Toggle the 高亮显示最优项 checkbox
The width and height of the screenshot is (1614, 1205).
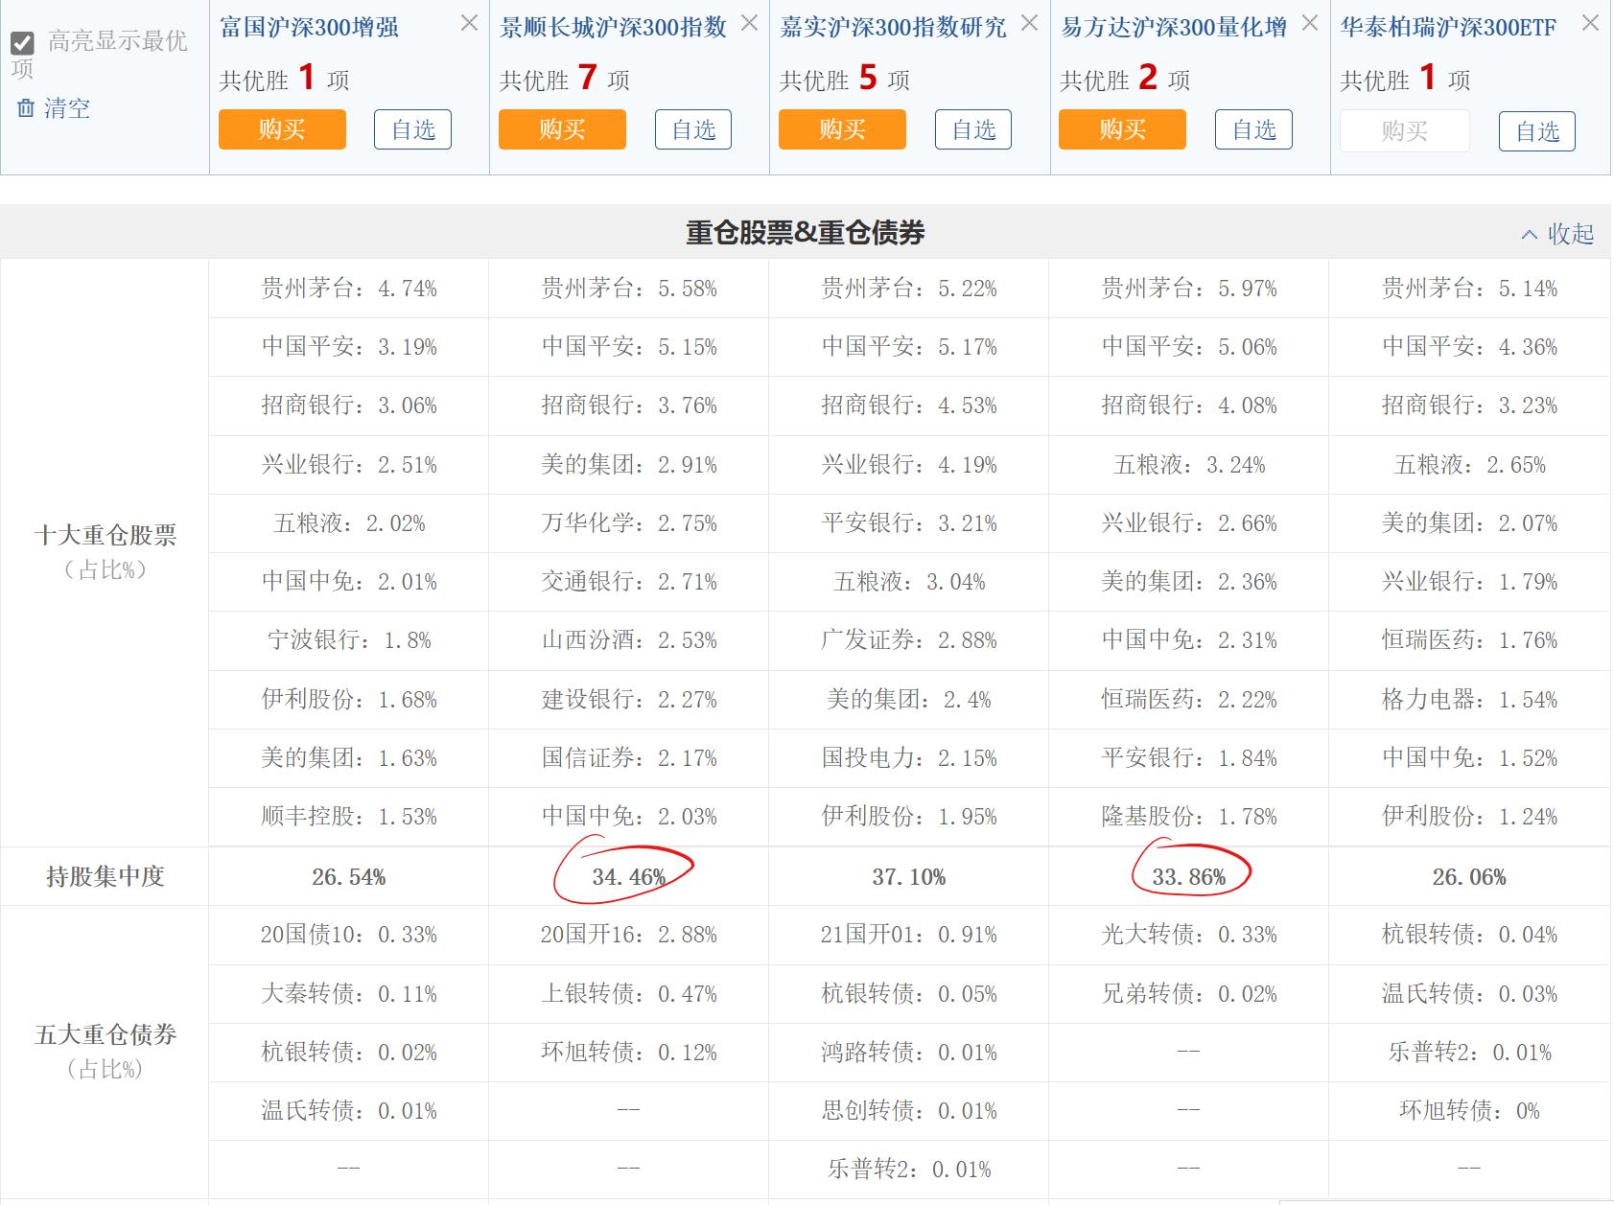tap(22, 42)
